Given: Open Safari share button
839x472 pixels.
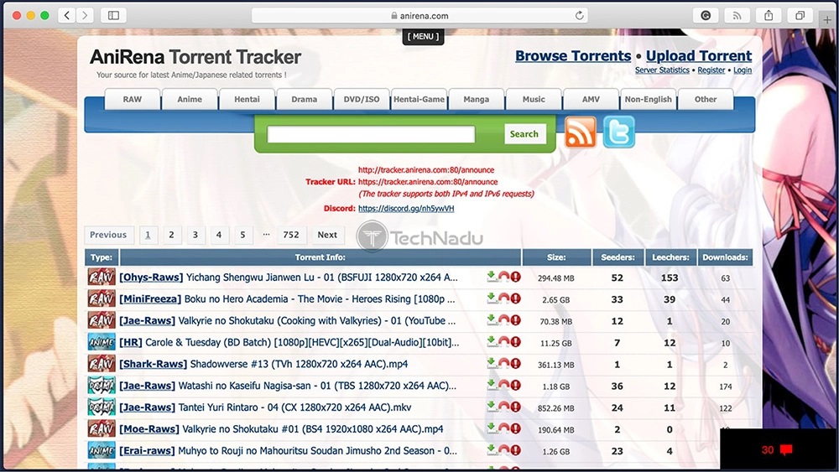Looking at the screenshot, I should coord(768,15).
